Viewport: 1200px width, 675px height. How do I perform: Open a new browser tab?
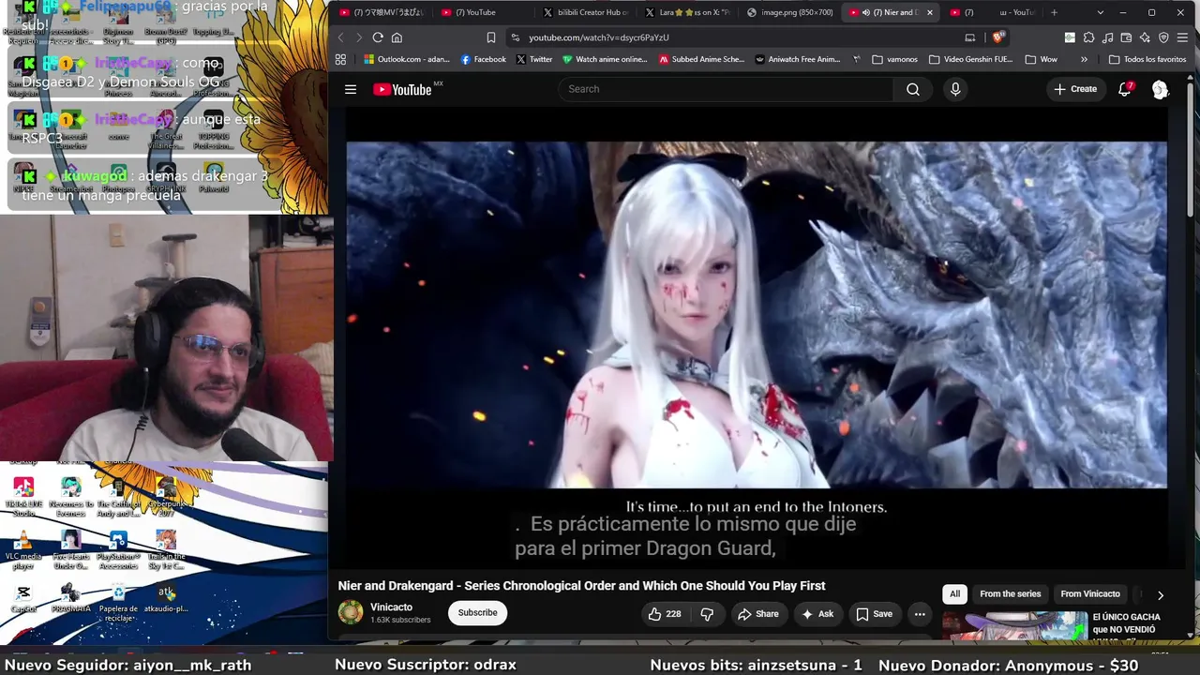click(x=1054, y=13)
